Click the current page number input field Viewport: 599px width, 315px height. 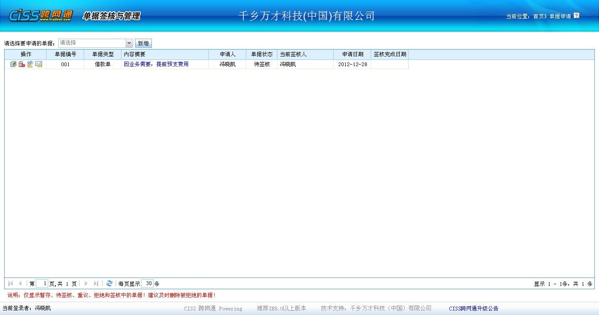42,283
